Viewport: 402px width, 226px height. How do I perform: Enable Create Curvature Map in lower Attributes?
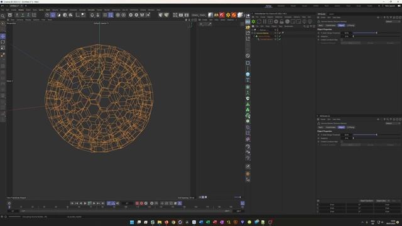pos(342,141)
